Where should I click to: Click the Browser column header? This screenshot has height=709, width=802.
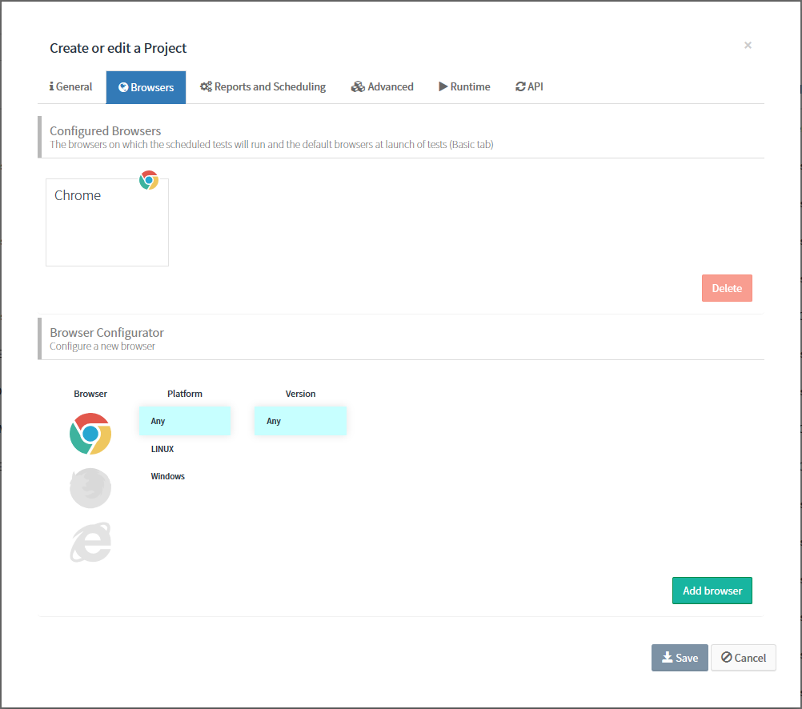90,394
